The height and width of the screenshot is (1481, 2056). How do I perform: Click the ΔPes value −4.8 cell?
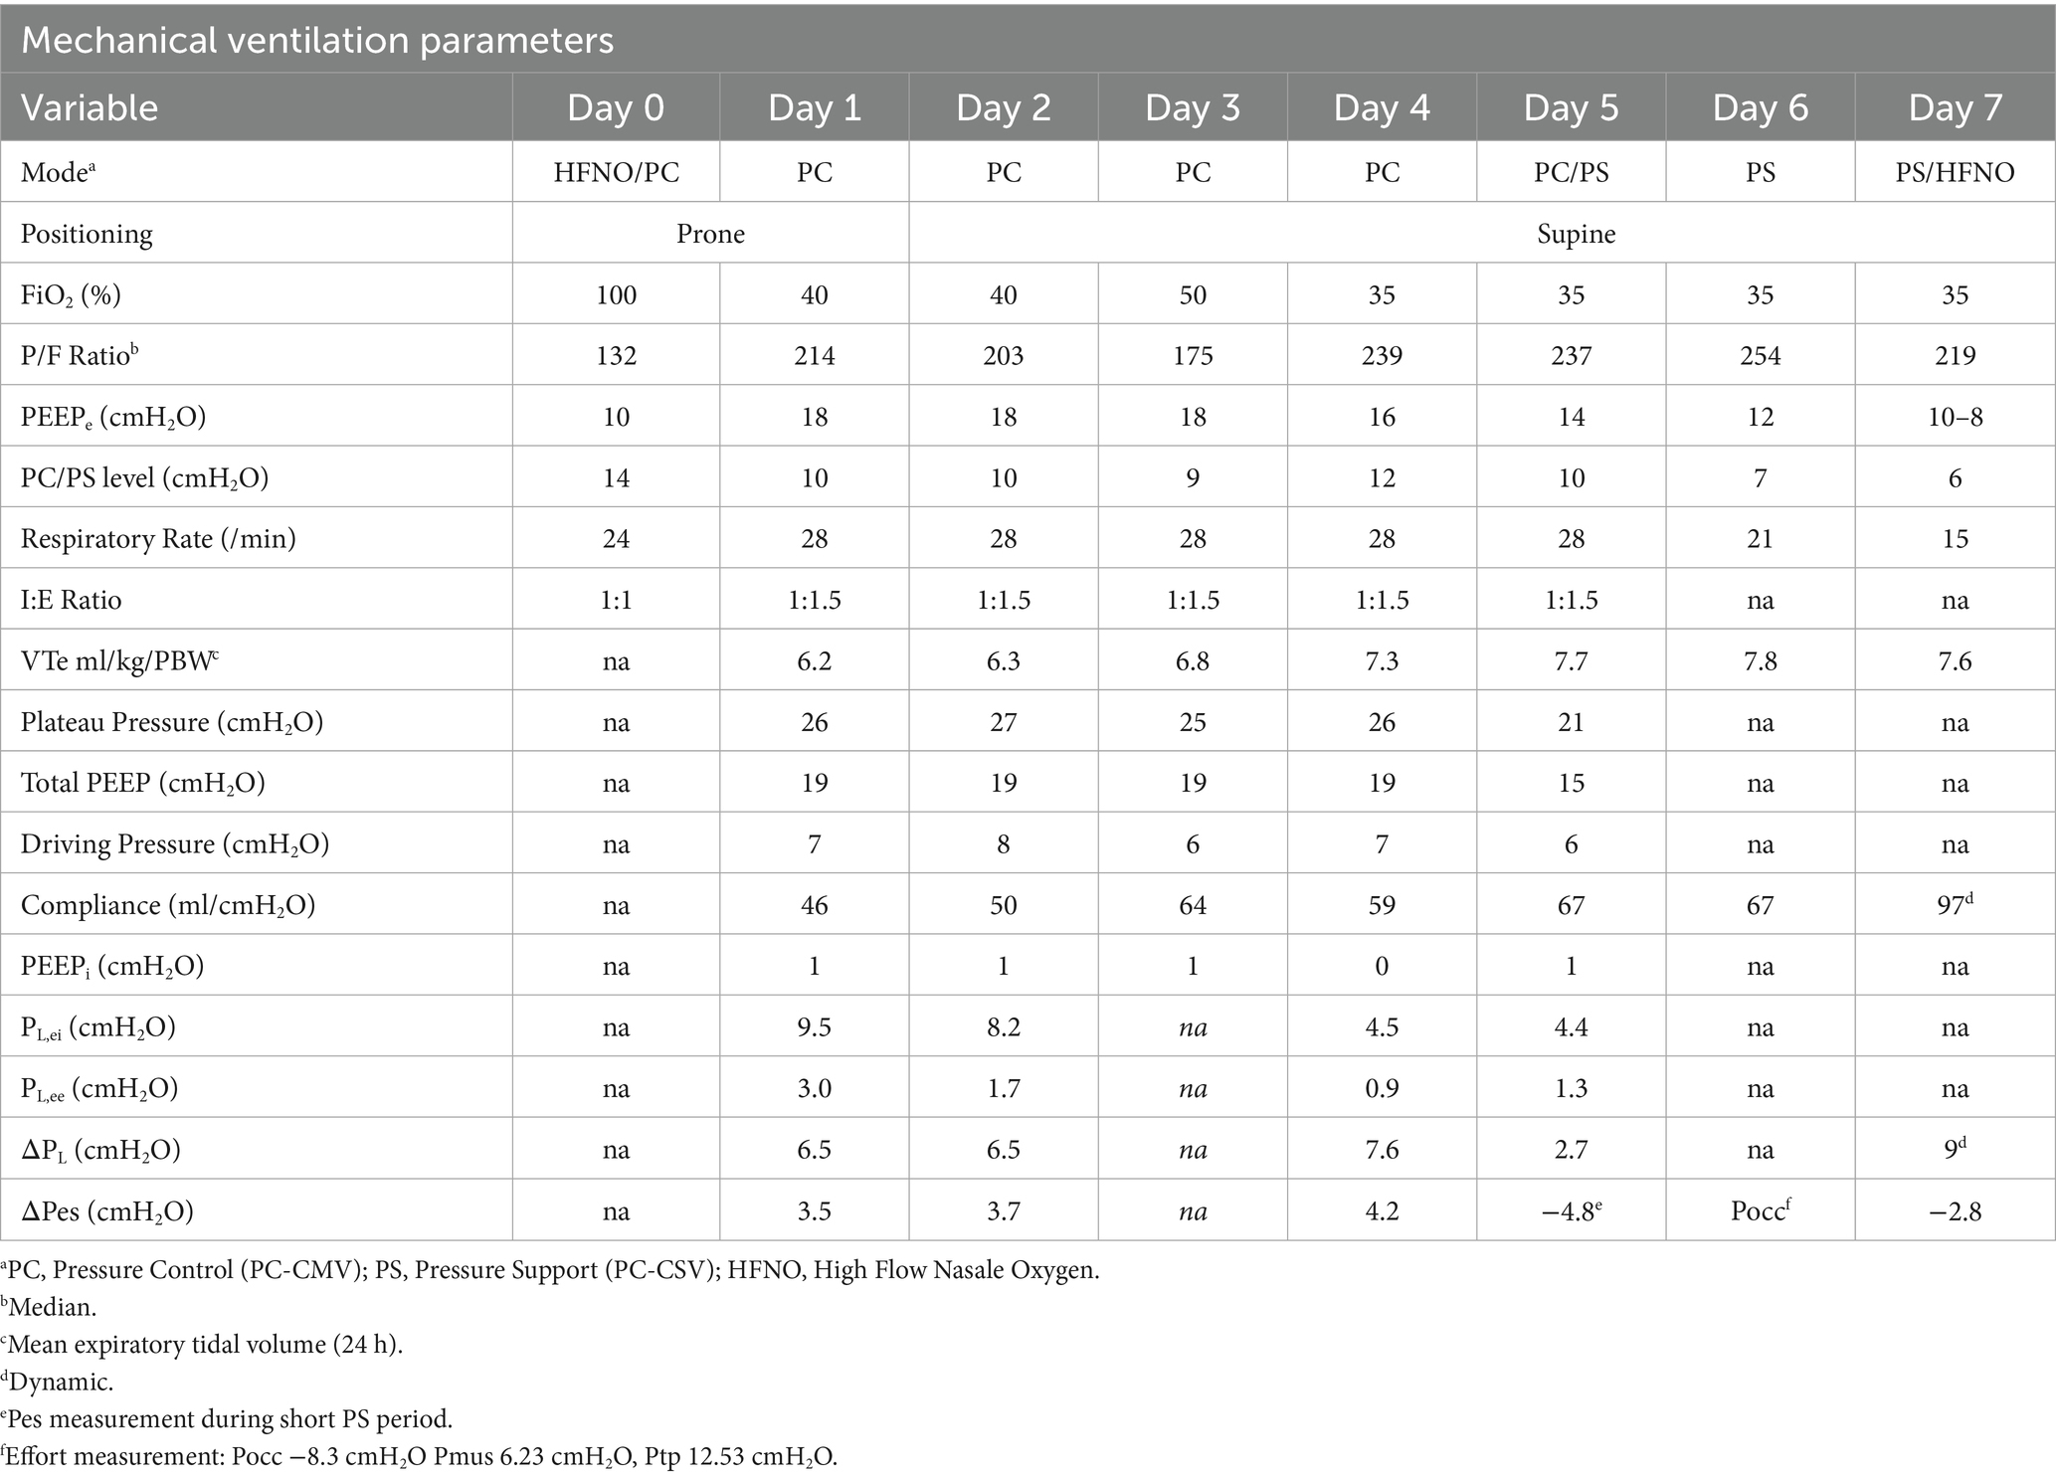tap(1571, 1210)
